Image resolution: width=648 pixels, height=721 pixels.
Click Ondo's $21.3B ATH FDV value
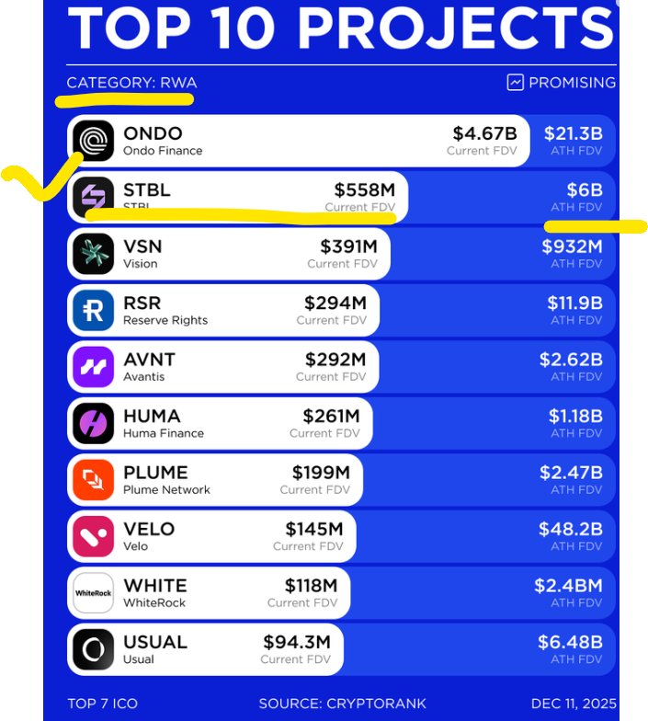tap(574, 133)
